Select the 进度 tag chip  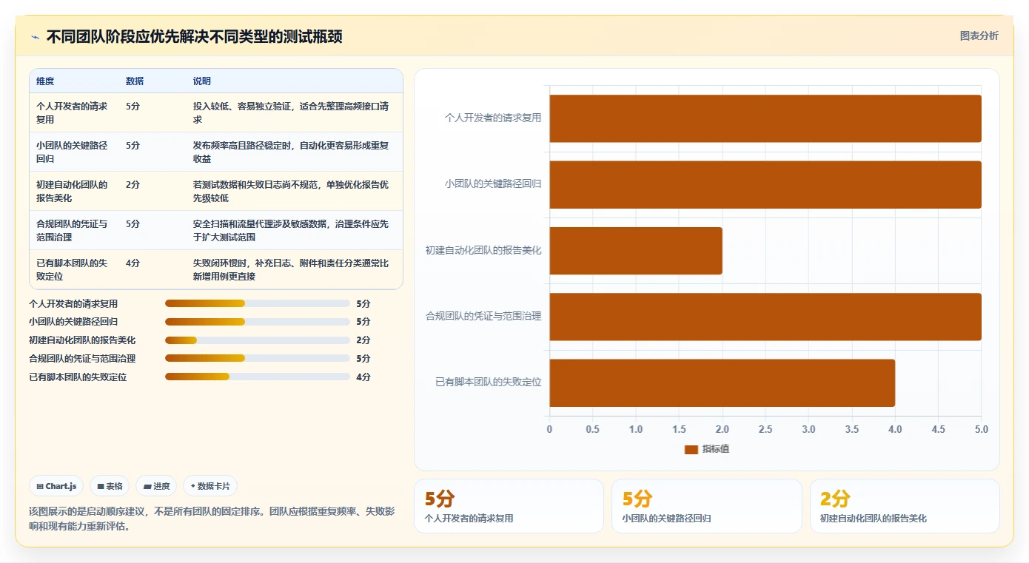pyautogui.click(x=156, y=486)
